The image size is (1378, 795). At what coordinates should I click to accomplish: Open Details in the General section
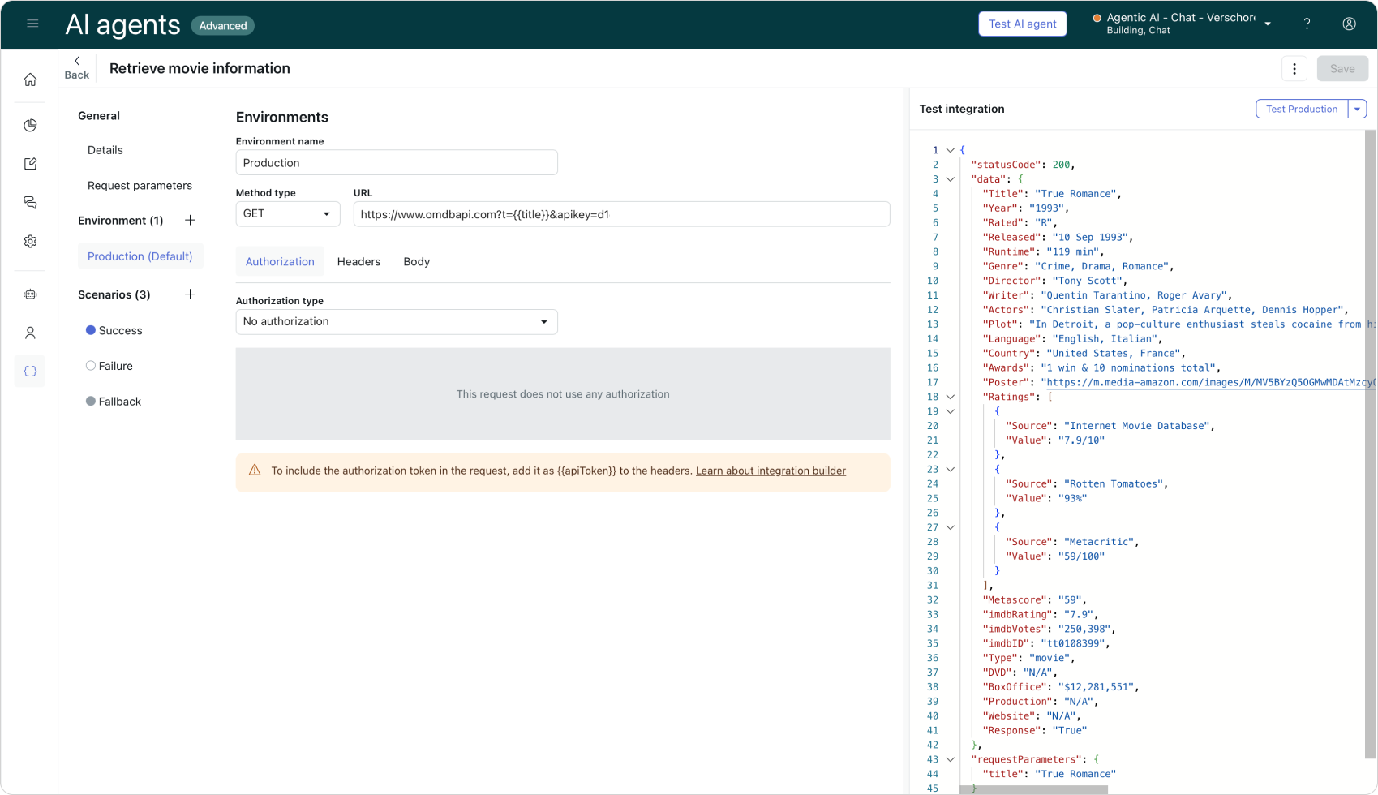pyautogui.click(x=105, y=150)
